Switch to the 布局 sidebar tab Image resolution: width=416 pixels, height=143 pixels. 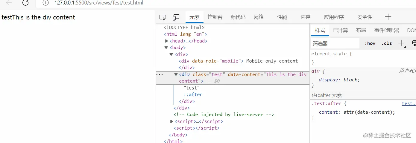pos(361,30)
